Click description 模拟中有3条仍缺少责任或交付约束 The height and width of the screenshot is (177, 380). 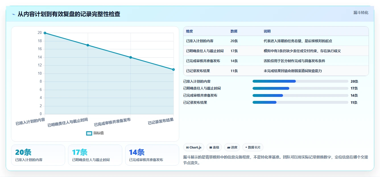(302, 51)
